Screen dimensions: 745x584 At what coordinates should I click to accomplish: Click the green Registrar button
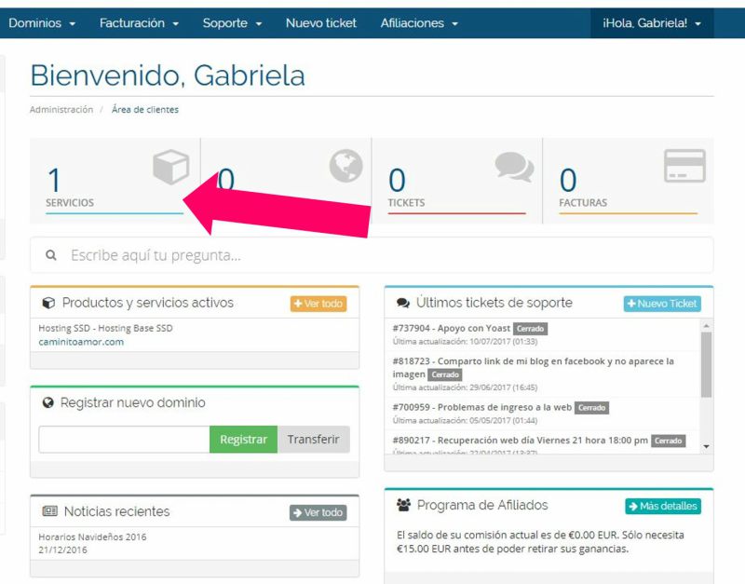(x=243, y=440)
